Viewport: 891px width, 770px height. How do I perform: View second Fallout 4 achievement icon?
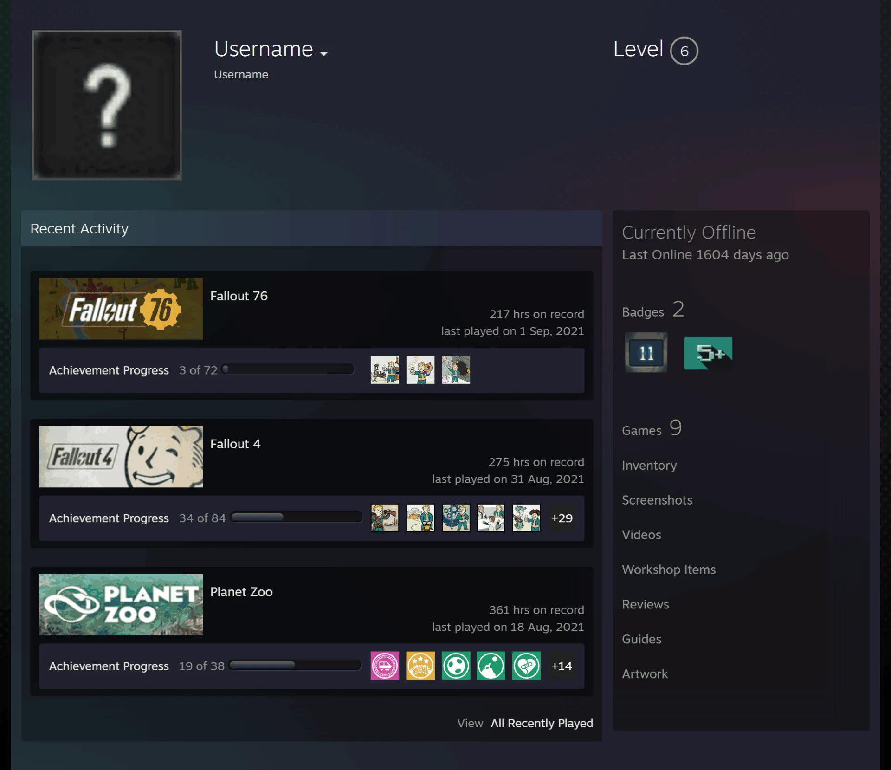point(420,518)
